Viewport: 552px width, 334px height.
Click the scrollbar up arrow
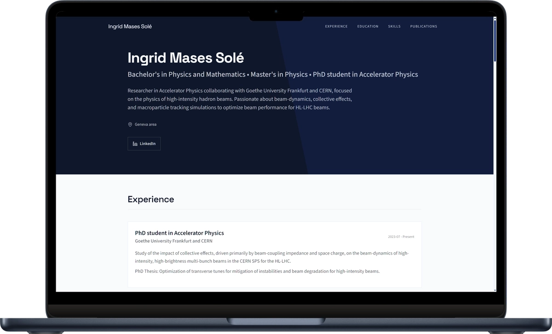(495, 19)
